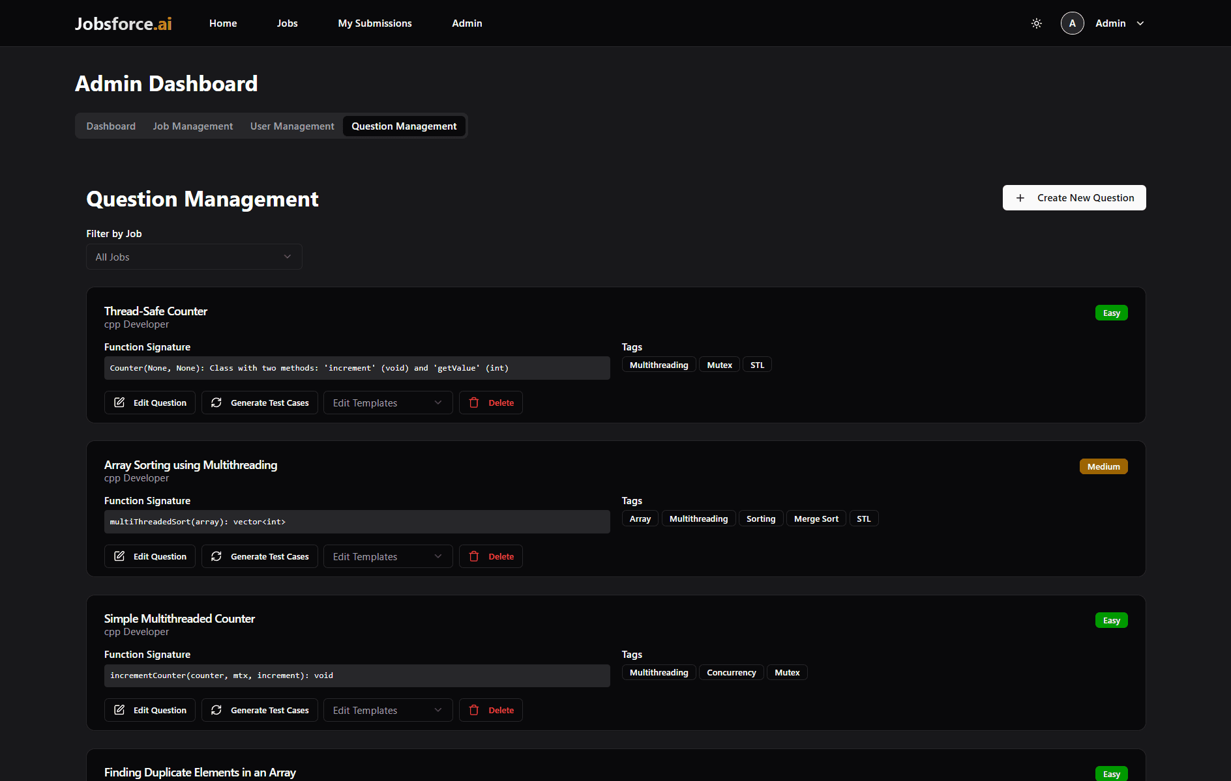Open Edit Templates dropdown for Array Sorting
This screenshot has width=1231, height=781.
[387, 556]
